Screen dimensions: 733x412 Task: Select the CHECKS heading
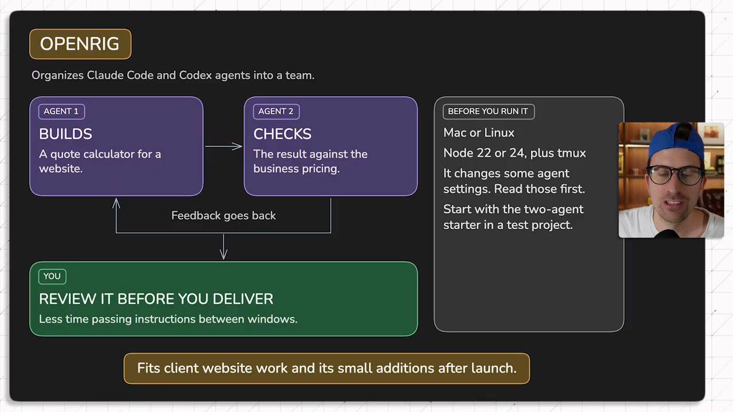282,134
